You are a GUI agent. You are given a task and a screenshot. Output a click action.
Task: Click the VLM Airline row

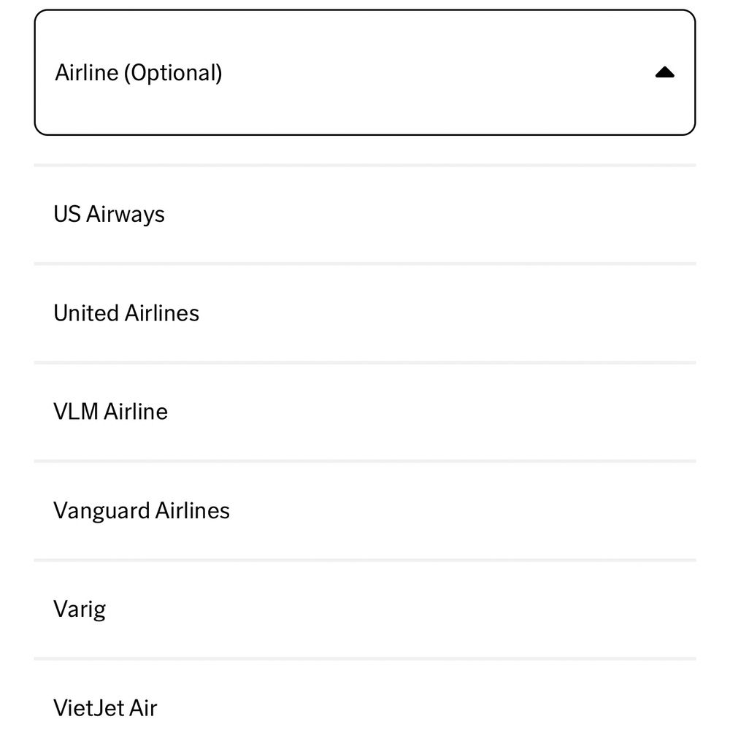pos(365,411)
